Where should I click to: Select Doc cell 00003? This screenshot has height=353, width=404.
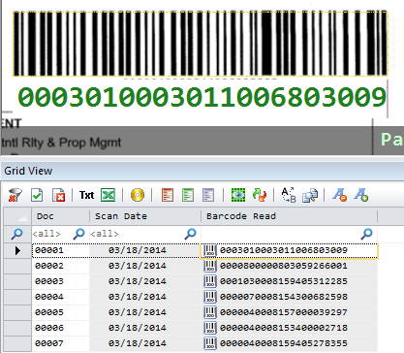tap(60, 281)
